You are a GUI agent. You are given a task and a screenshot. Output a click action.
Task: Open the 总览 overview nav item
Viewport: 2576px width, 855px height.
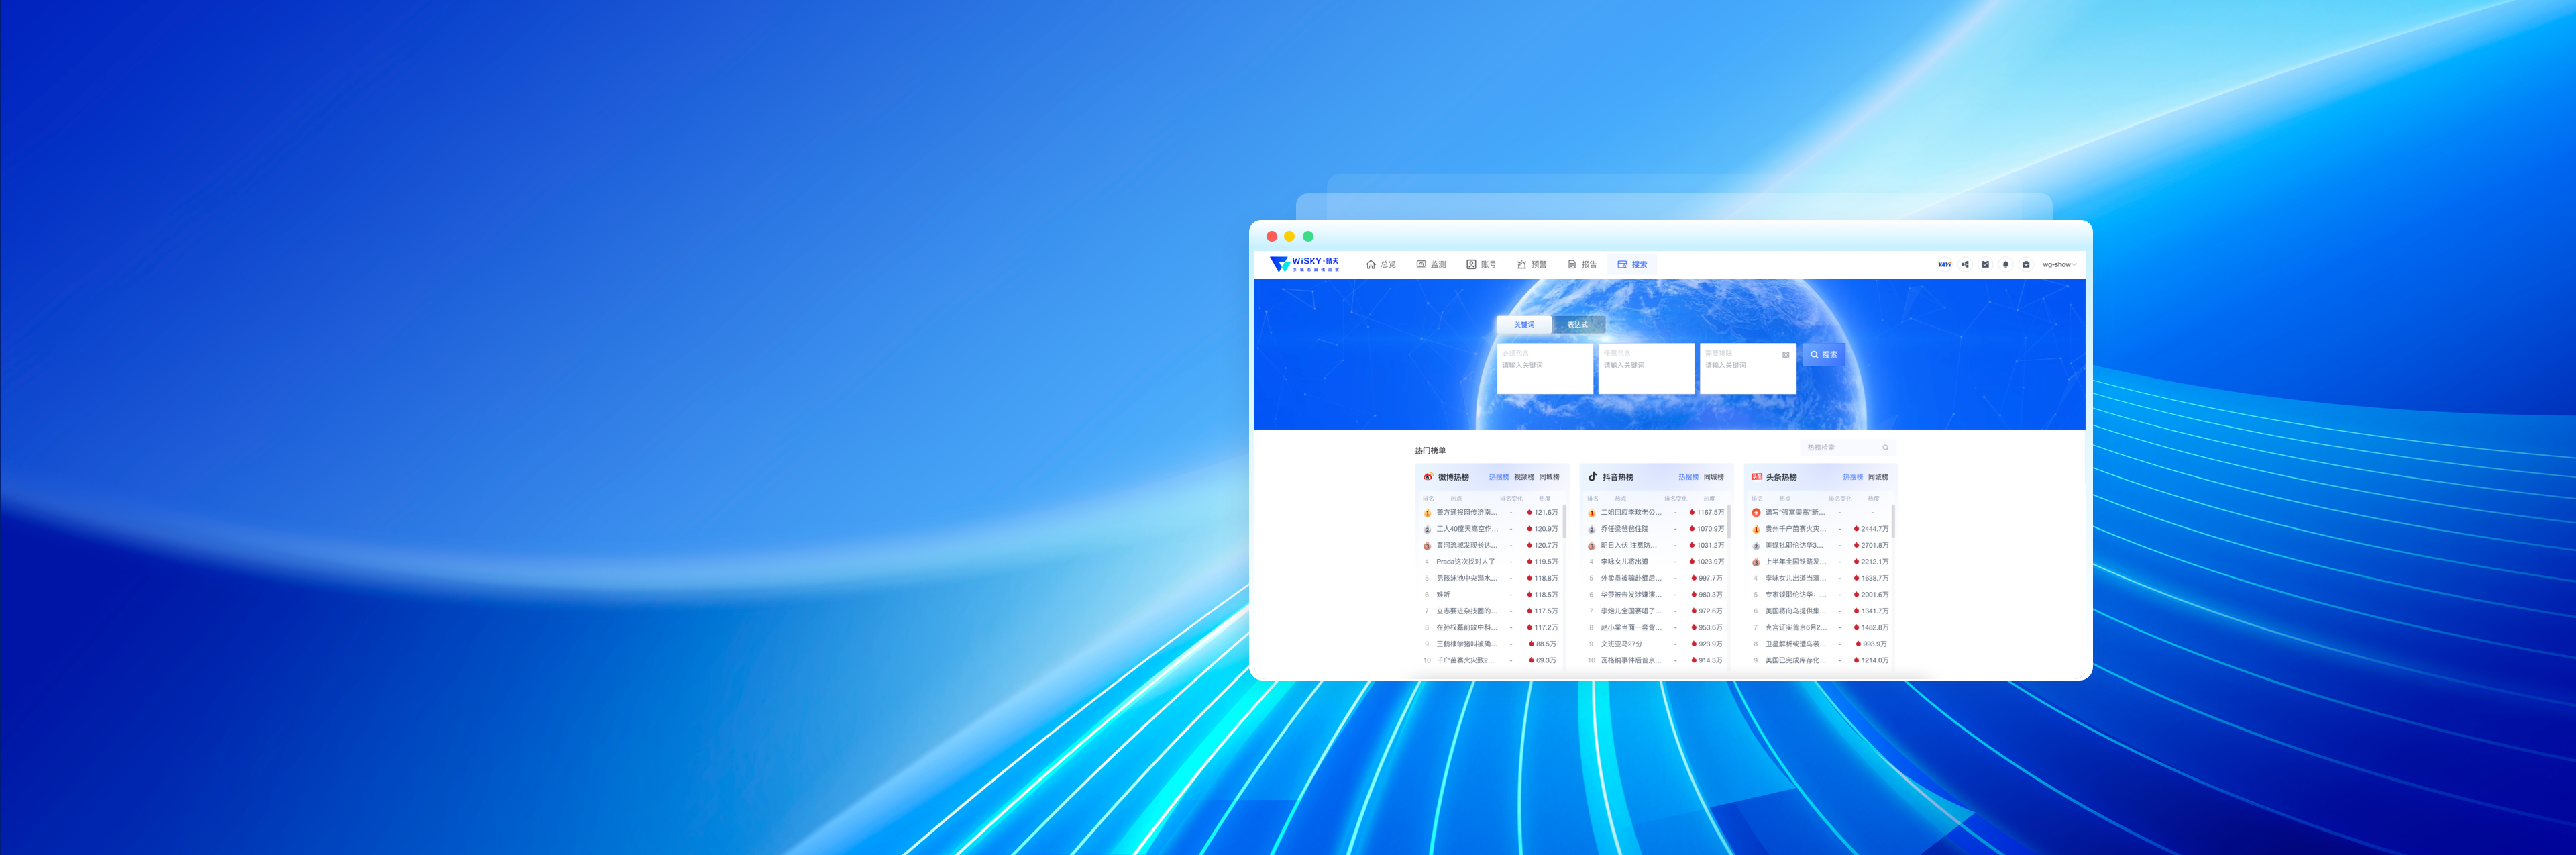pos(1381,265)
